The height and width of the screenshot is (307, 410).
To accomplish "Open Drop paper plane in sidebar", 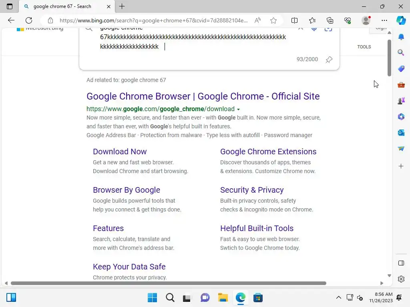I will [401, 149].
